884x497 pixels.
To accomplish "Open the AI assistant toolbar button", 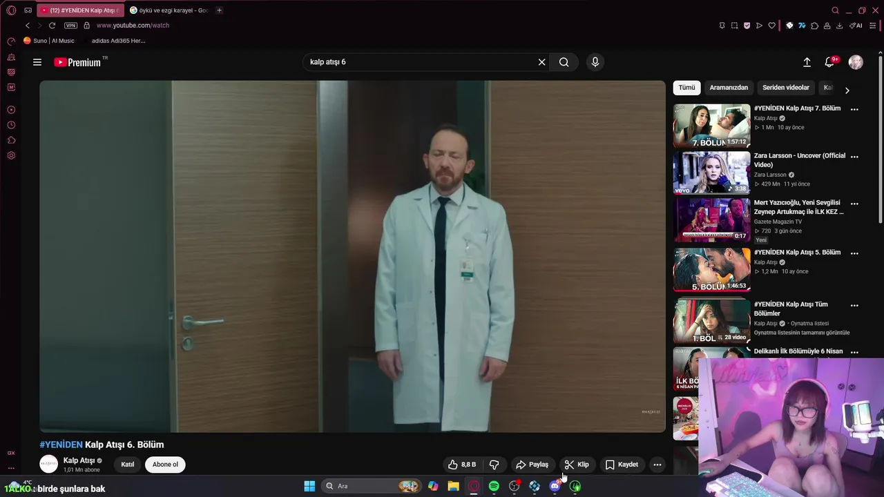I will tap(856, 26).
